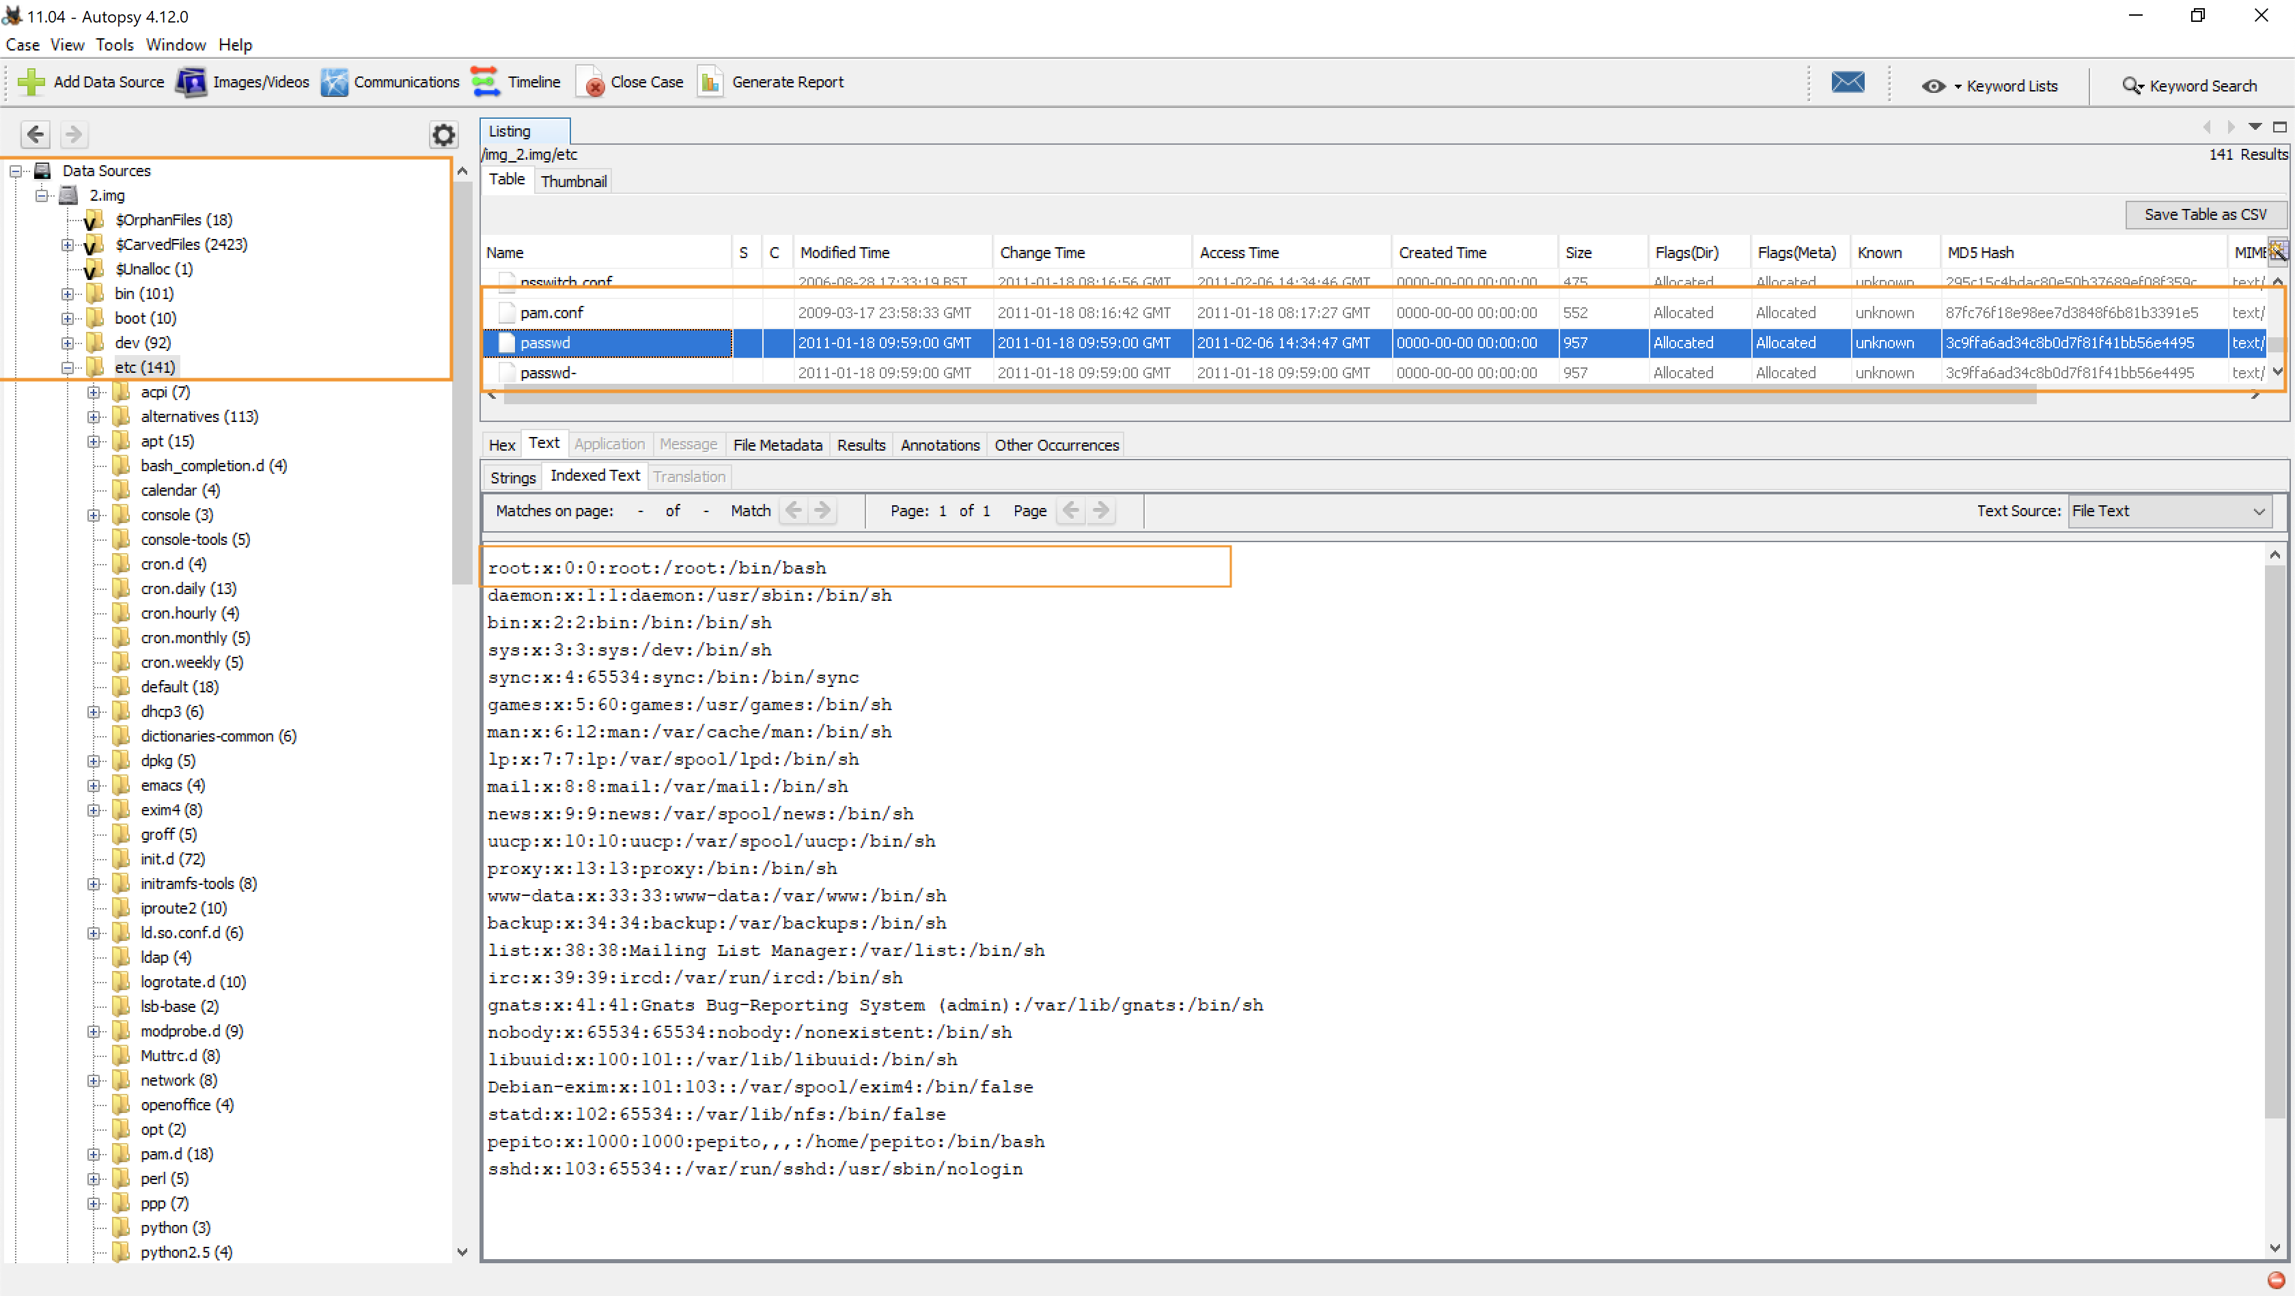The image size is (2295, 1296).
Task: Open the Keyword Search magnifier dropdown
Action: [2189, 85]
